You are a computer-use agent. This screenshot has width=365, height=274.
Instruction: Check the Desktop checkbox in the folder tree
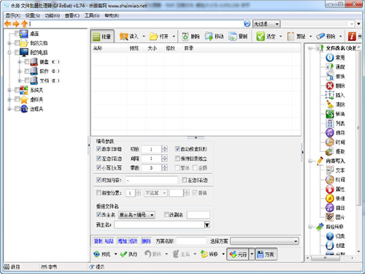[x=17, y=34]
